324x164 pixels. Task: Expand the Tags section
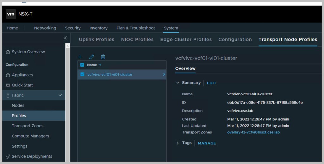[x=178, y=143]
